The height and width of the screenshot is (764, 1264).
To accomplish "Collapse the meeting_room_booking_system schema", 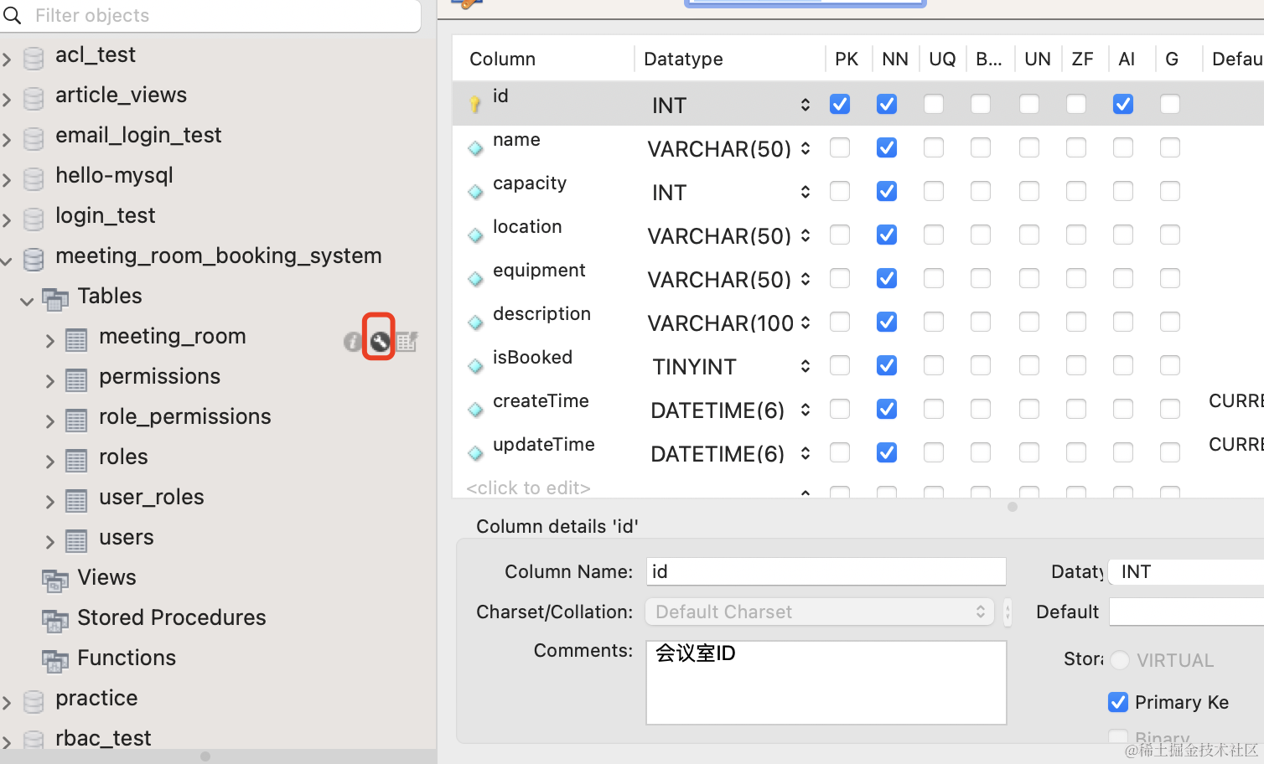I will [x=7, y=260].
